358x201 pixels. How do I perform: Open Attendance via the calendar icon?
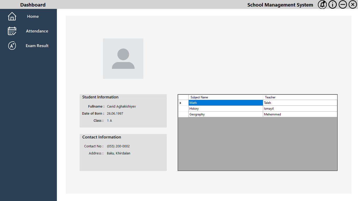pos(12,31)
